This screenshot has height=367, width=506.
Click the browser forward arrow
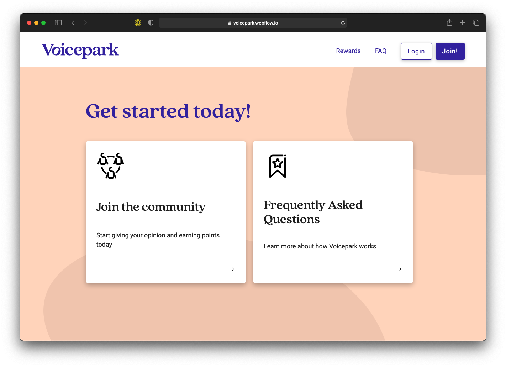tap(85, 23)
